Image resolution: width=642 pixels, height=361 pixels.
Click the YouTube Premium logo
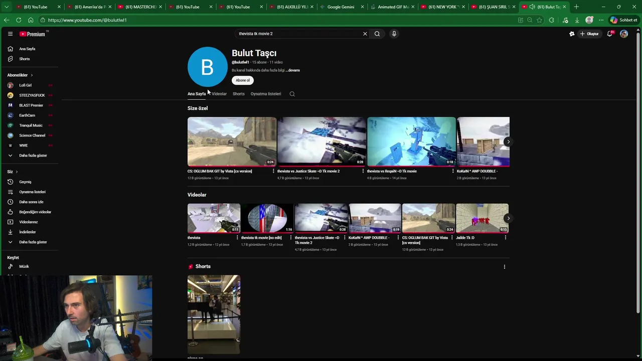point(33,34)
